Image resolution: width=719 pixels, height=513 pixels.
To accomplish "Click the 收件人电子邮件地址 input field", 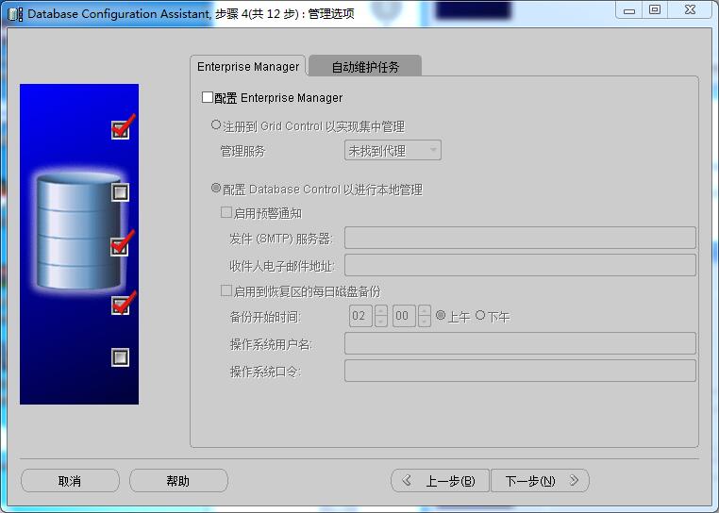I will click(520, 265).
